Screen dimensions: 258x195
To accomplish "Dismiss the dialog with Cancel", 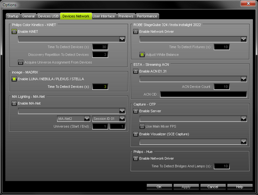I will point(213,187).
